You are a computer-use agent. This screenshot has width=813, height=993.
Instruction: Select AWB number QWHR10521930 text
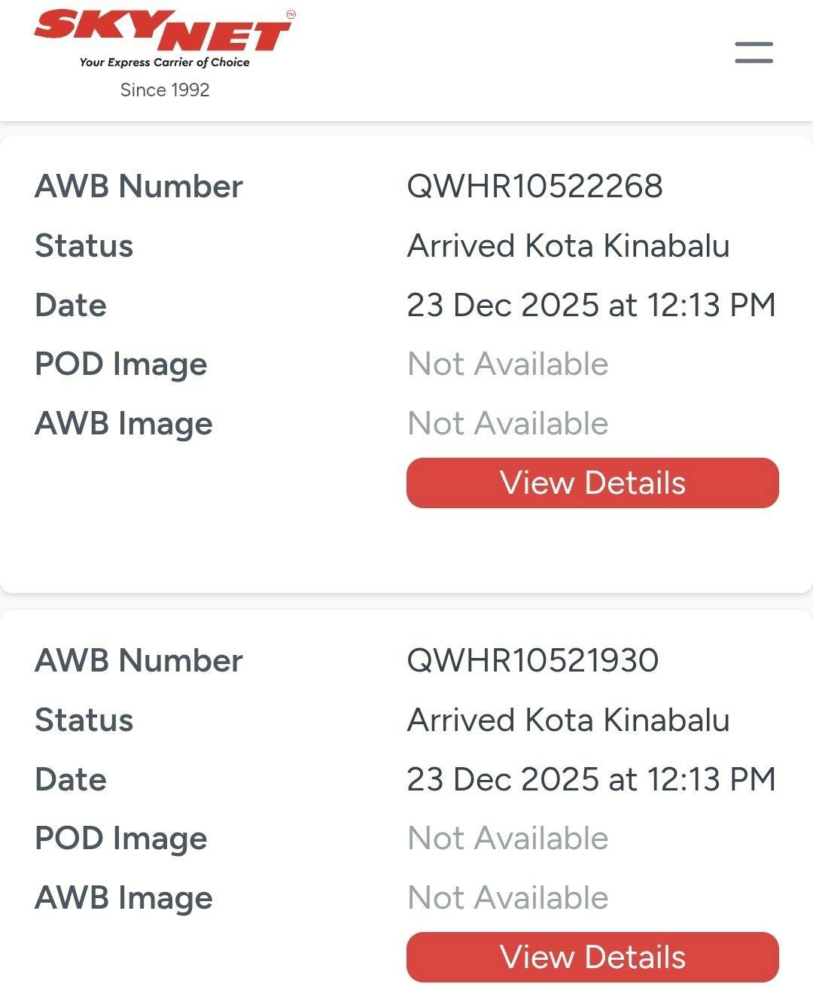[532, 660]
